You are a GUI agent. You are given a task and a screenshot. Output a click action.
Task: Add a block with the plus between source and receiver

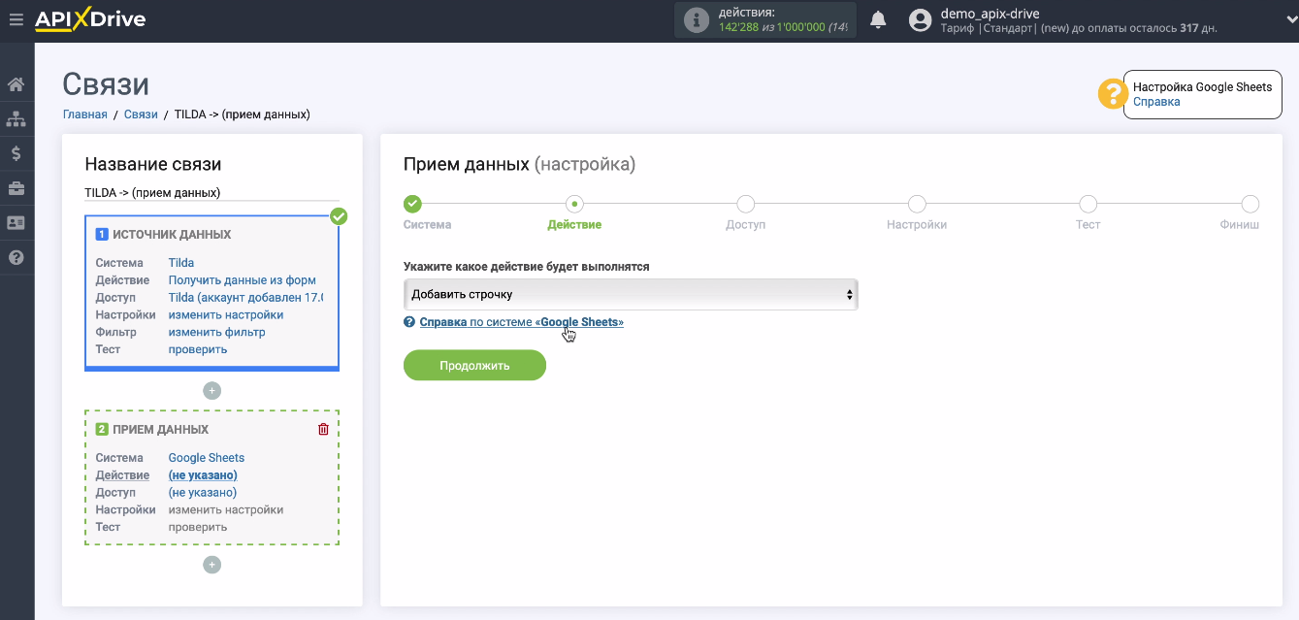[x=212, y=390]
